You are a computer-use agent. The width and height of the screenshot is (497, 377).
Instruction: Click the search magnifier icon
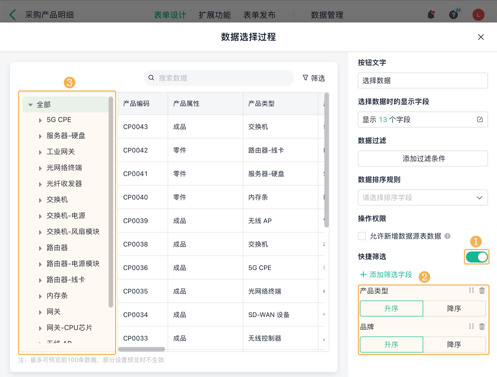coord(151,78)
